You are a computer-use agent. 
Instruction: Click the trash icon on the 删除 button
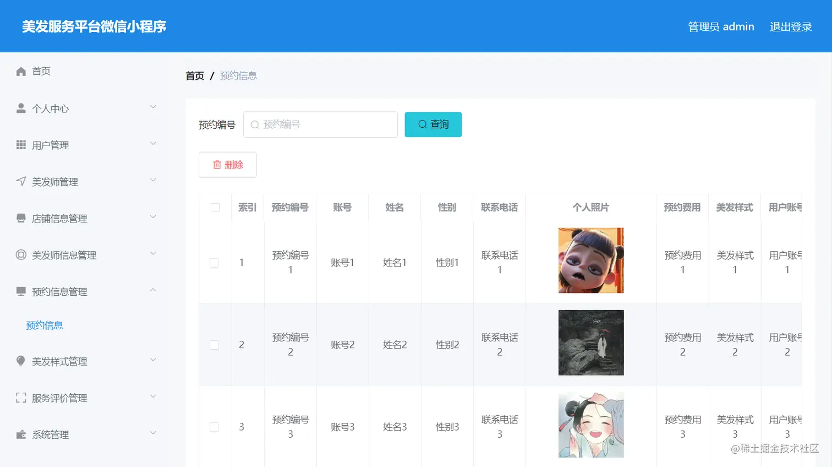217,165
